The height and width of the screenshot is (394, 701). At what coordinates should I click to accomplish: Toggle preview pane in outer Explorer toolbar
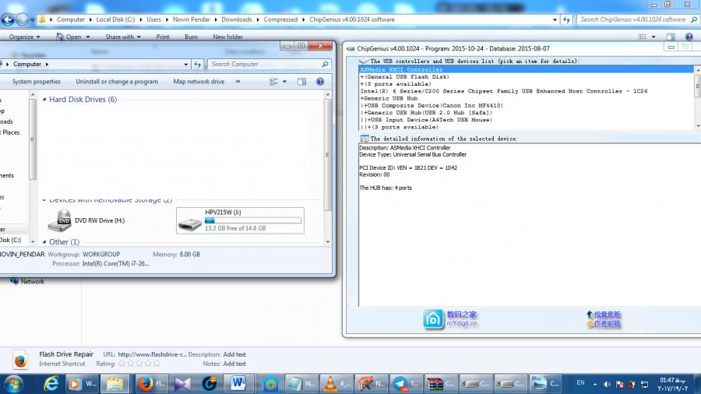pos(671,37)
